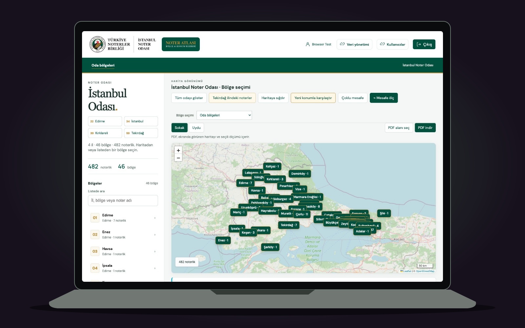Zoom in on the map
The image size is (525, 328).
pos(178,150)
